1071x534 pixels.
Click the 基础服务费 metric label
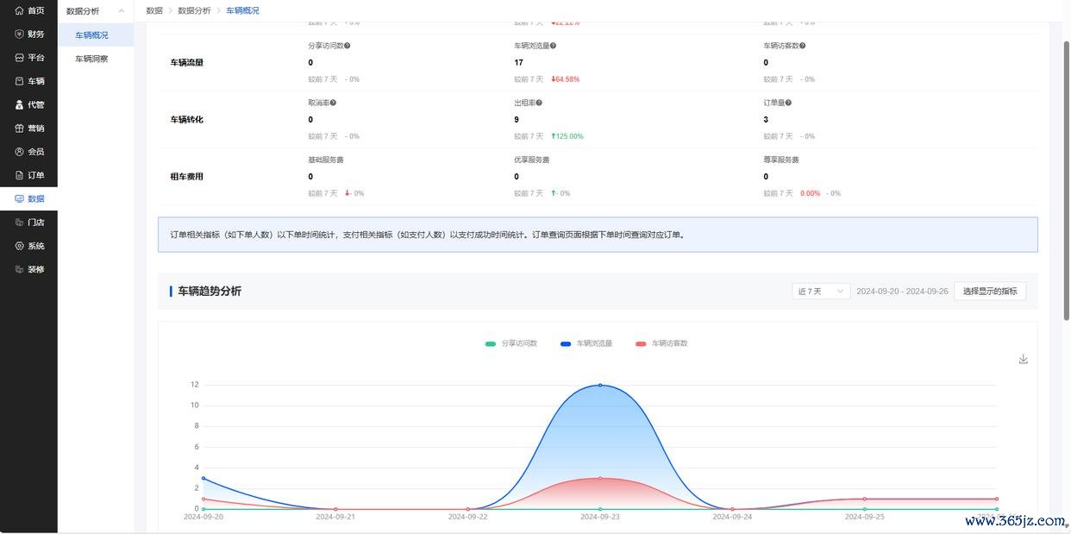tap(326, 160)
